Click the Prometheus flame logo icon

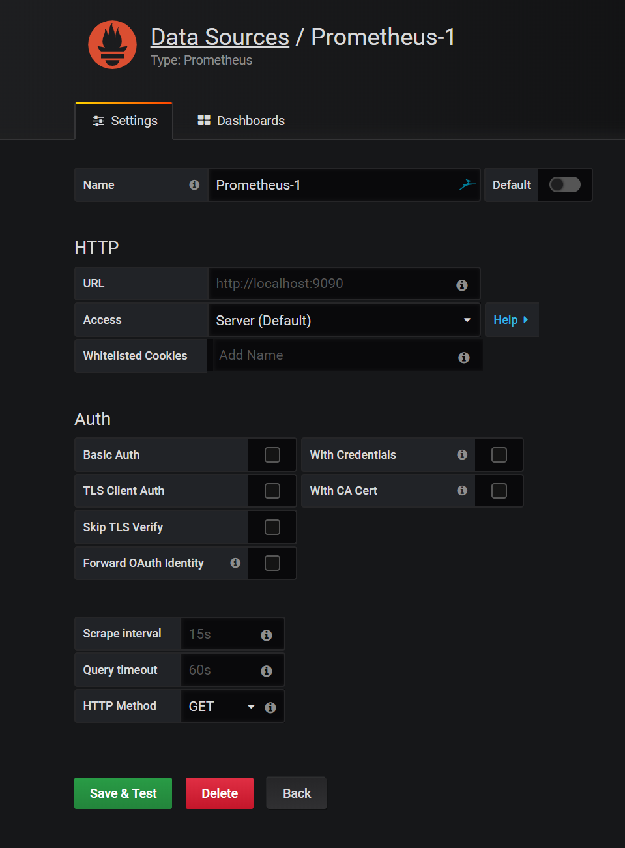pos(112,45)
